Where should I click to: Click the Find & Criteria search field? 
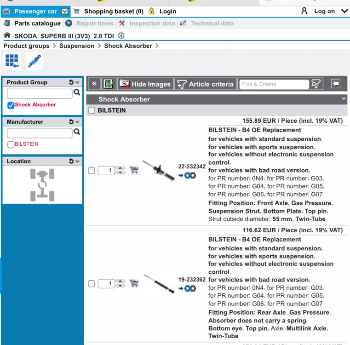coord(274,84)
